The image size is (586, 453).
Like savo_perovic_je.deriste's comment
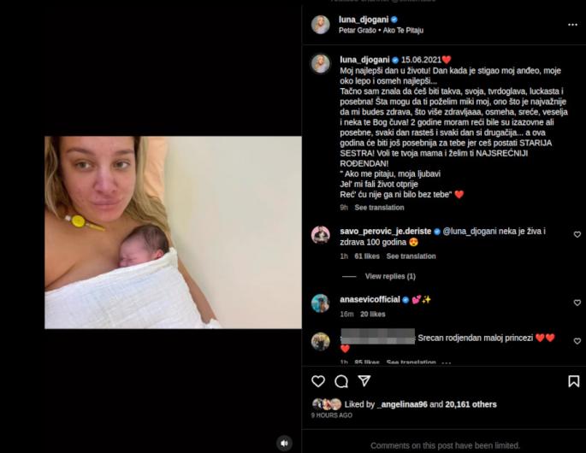point(577,234)
